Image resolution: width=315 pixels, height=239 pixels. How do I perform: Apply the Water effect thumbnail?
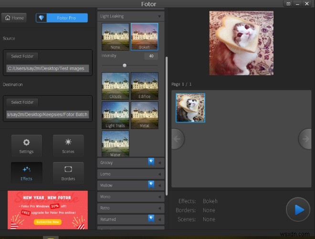(115, 144)
